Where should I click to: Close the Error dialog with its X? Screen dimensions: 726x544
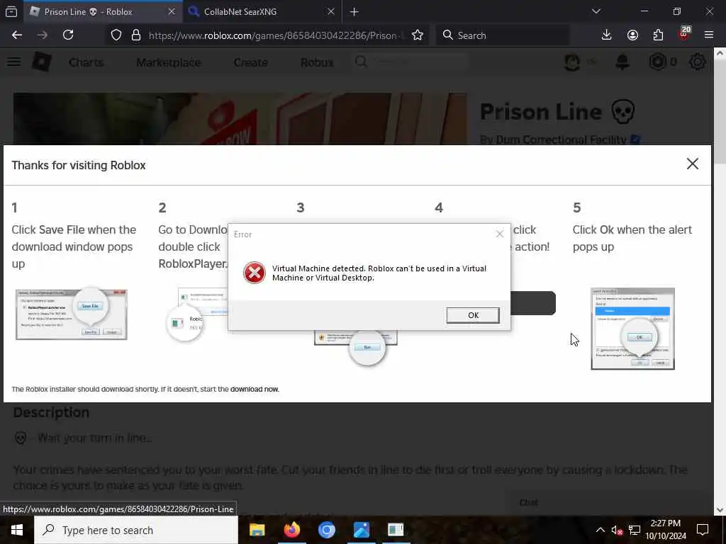click(500, 234)
